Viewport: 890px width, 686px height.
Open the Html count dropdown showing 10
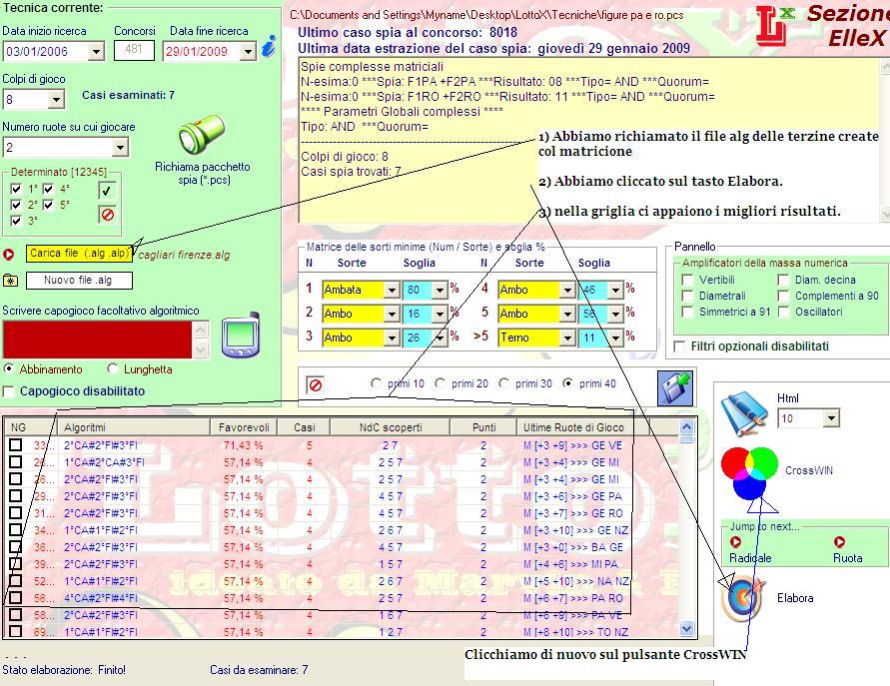(x=831, y=418)
